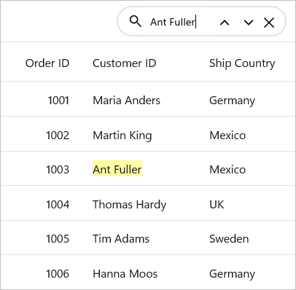Sort by Ship Country column header
The width and height of the screenshot is (296, 290).
pyautogui.click(x=242, y=63)
